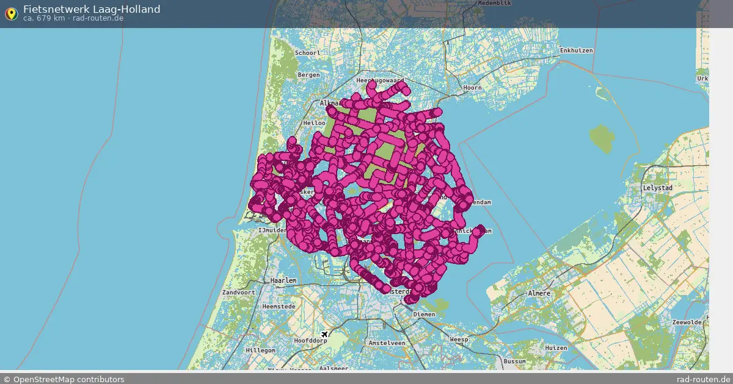Select the Hoorn map label
Image resolution: width=733 pixels, height=384 pixels.
[472, 88]
